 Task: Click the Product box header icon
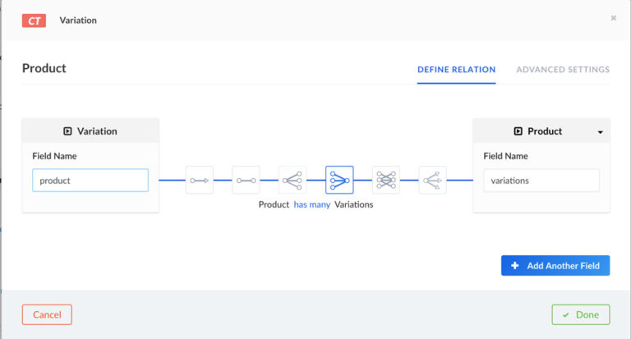[x=518, y=131]
